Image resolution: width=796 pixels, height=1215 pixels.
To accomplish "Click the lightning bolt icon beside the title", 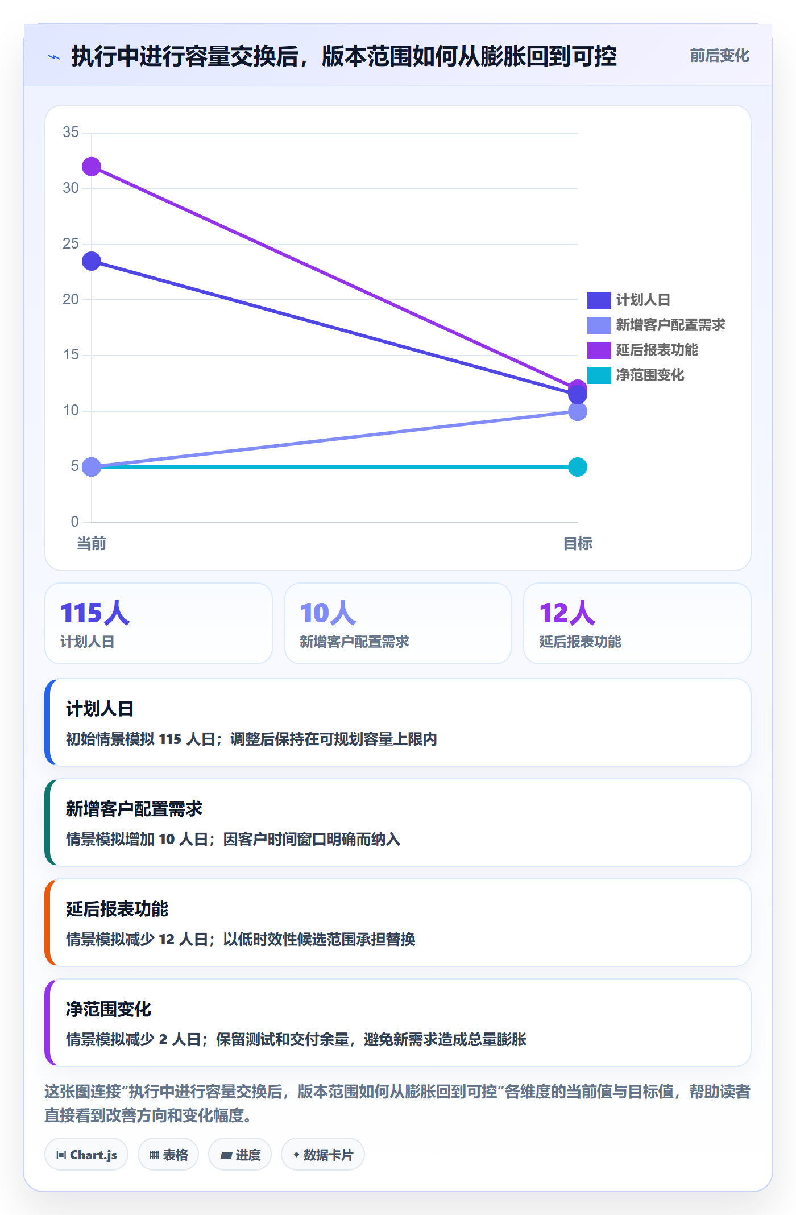I will click(x=54, y=57).
